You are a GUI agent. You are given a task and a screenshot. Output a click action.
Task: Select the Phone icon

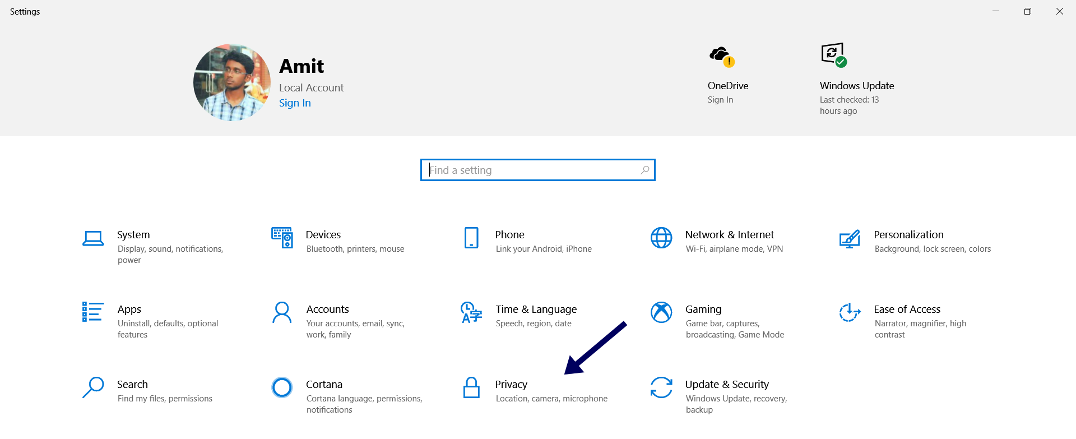[x=471, y=238]
